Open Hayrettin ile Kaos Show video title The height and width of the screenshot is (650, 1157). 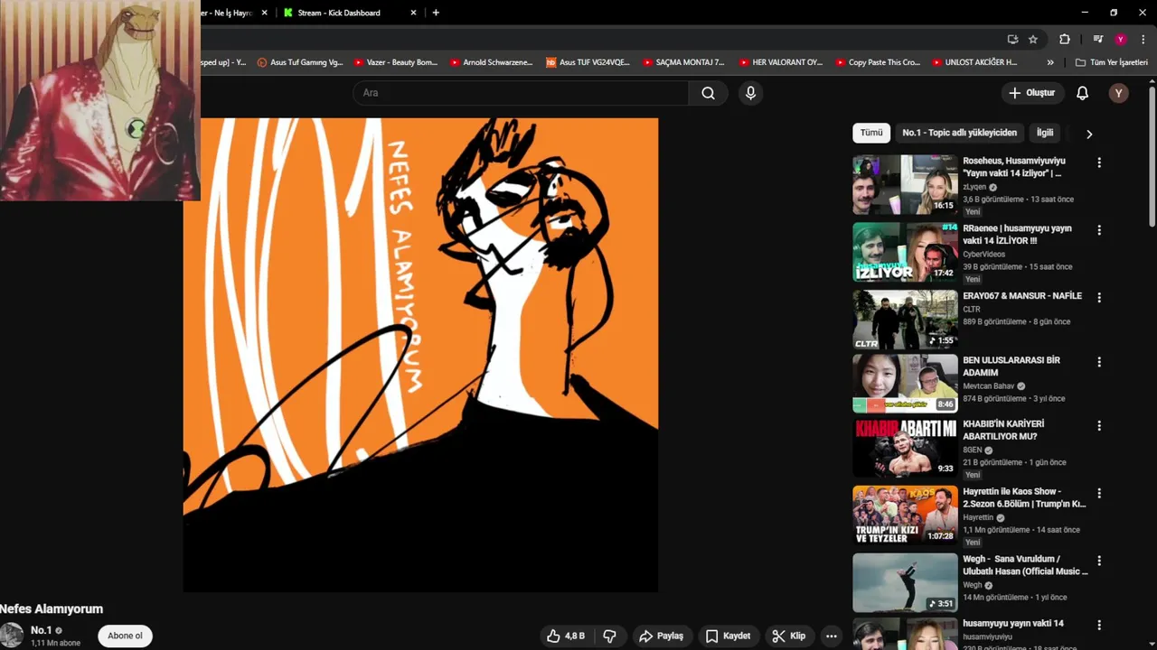pos(1024,497)
